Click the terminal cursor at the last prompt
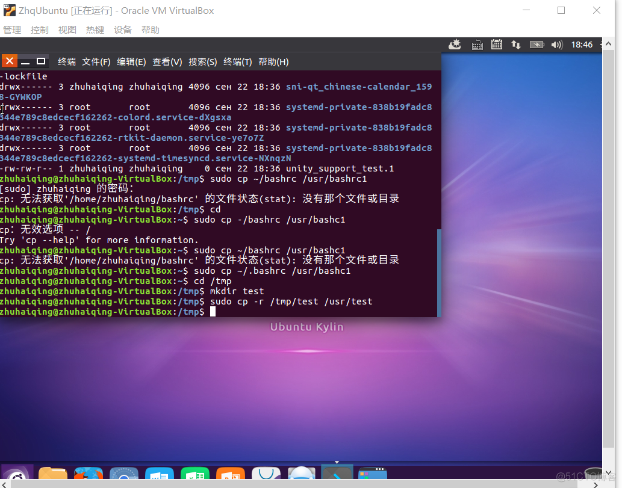 point(213,312)
